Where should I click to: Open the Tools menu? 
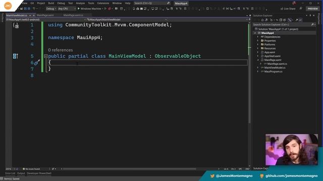[x=91, y=3]
